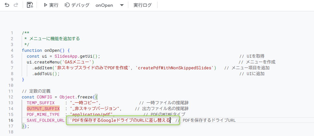The height and width of the screenshot is (136, 314).
Task: Click line number 4 in gutter
Action: click(x=12, y=51)
